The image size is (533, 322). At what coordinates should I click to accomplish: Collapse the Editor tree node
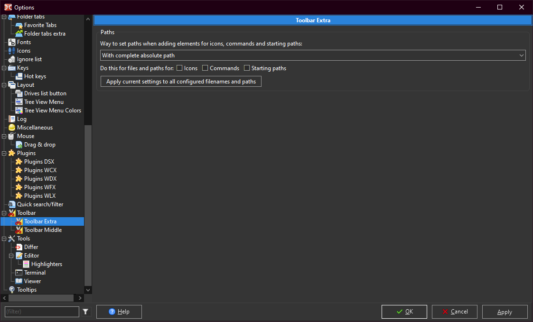coord(11,256)
